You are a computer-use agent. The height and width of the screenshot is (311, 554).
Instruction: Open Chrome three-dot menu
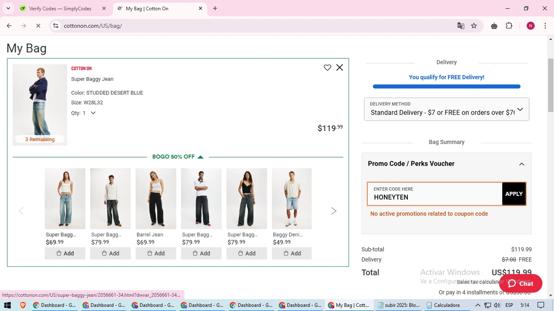click(x=545, y=26)
